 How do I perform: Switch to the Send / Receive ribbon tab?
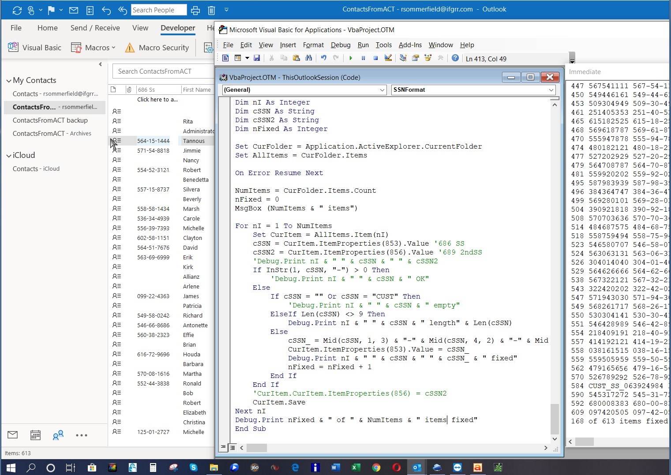coord(95,28)
